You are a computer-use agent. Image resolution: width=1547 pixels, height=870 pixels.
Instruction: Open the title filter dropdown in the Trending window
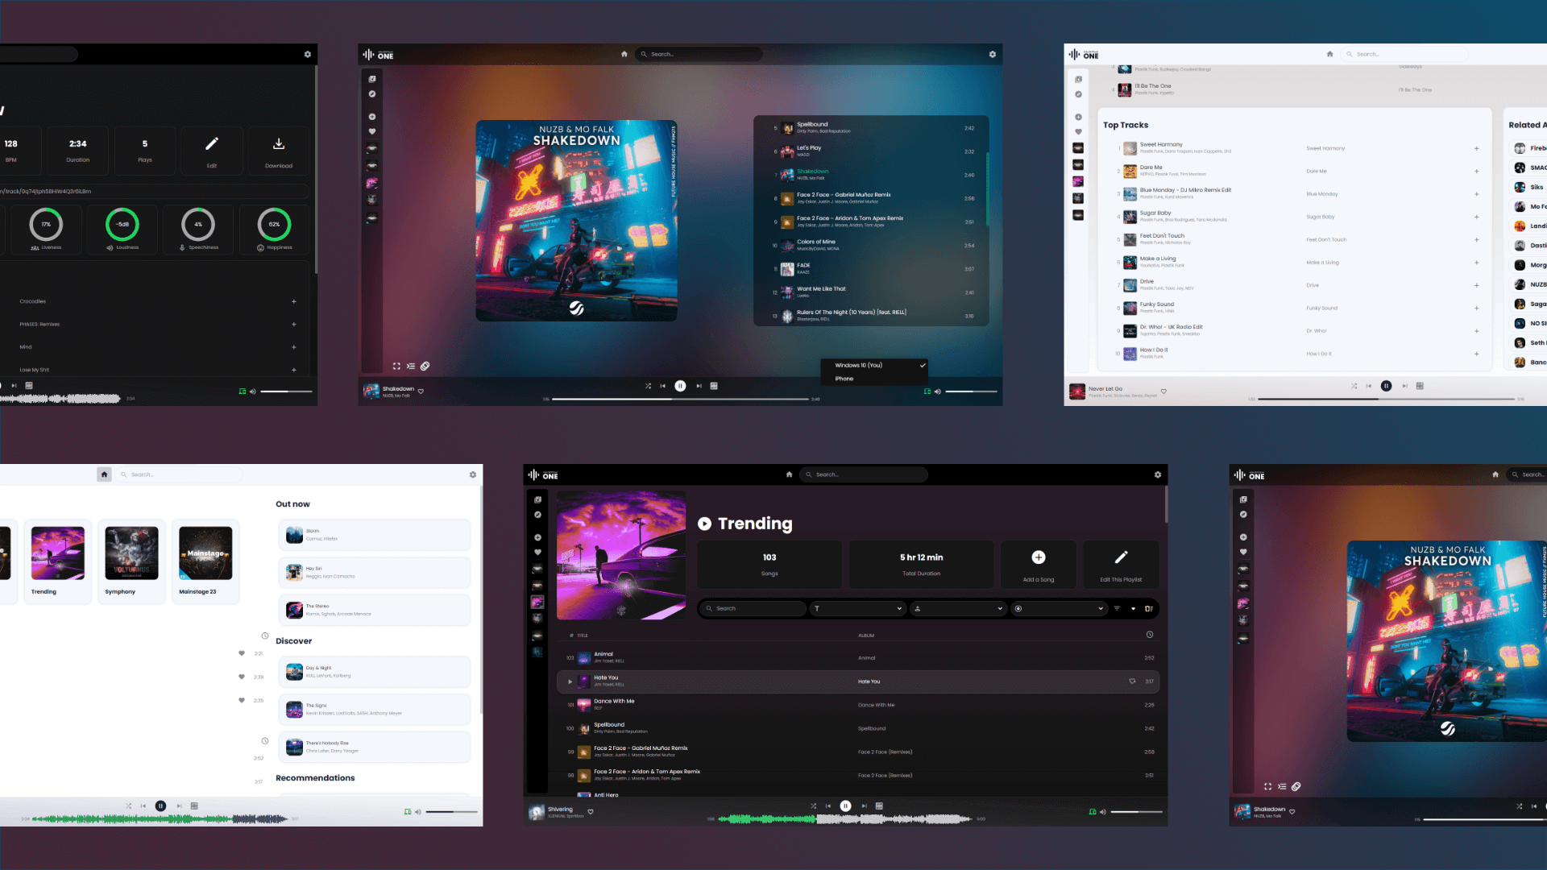click(858, 608)
